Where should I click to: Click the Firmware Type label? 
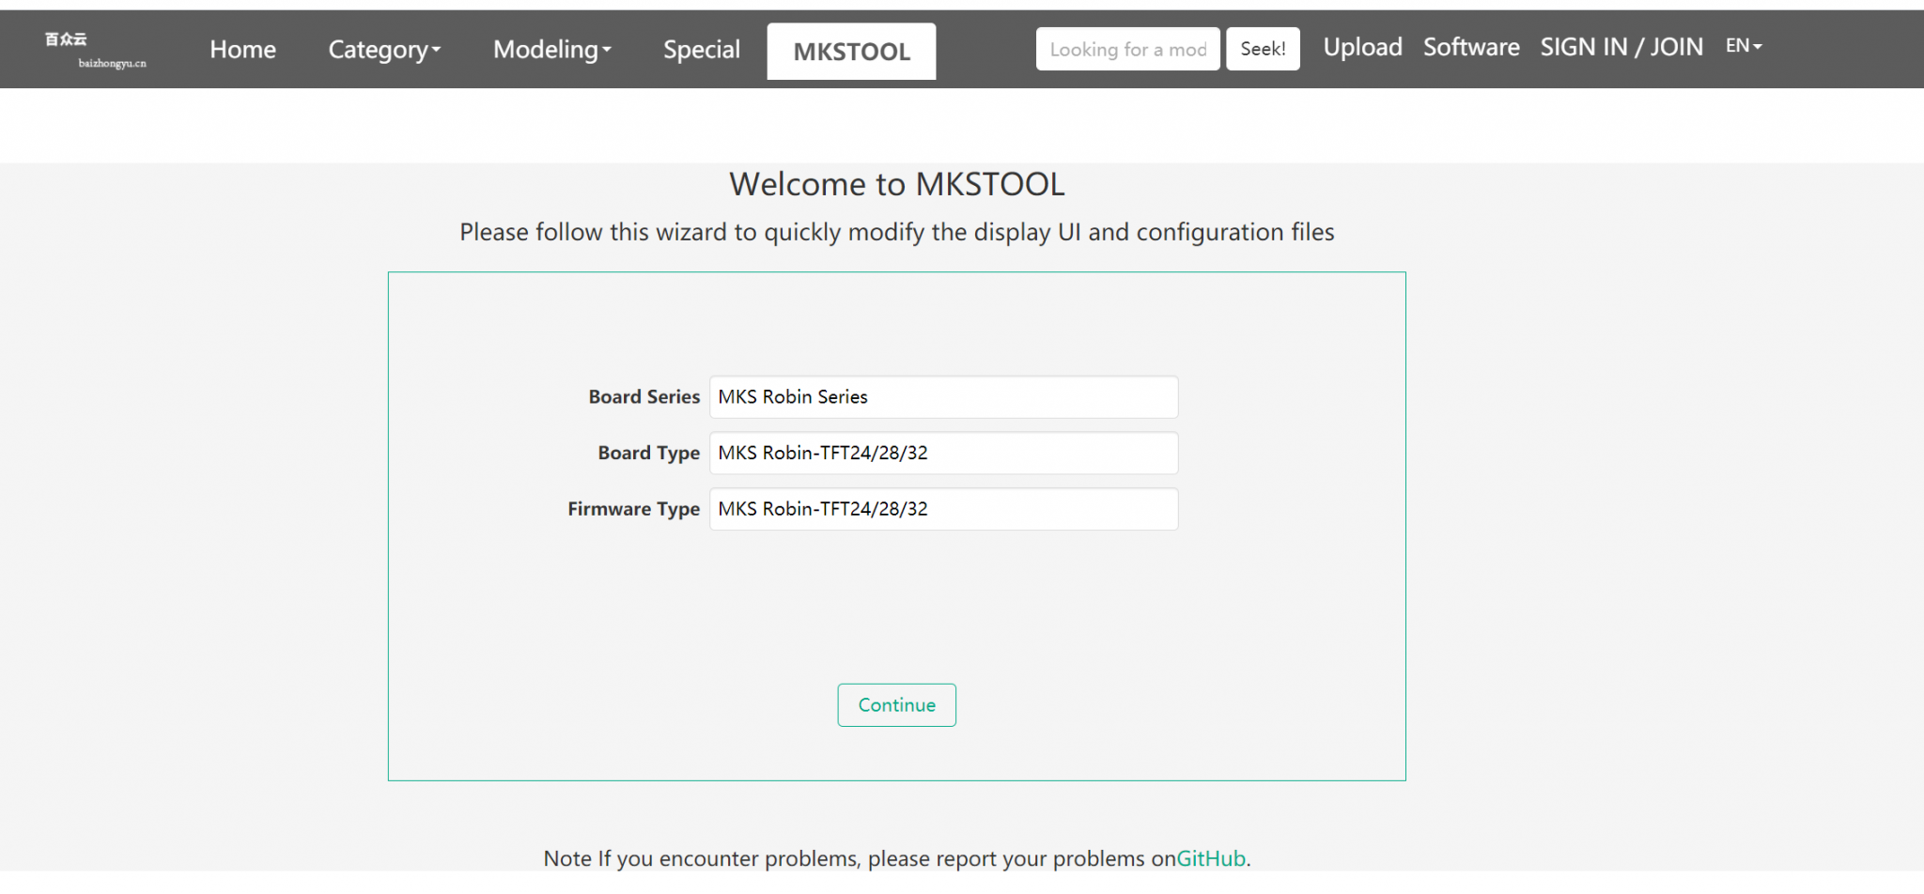634,509
